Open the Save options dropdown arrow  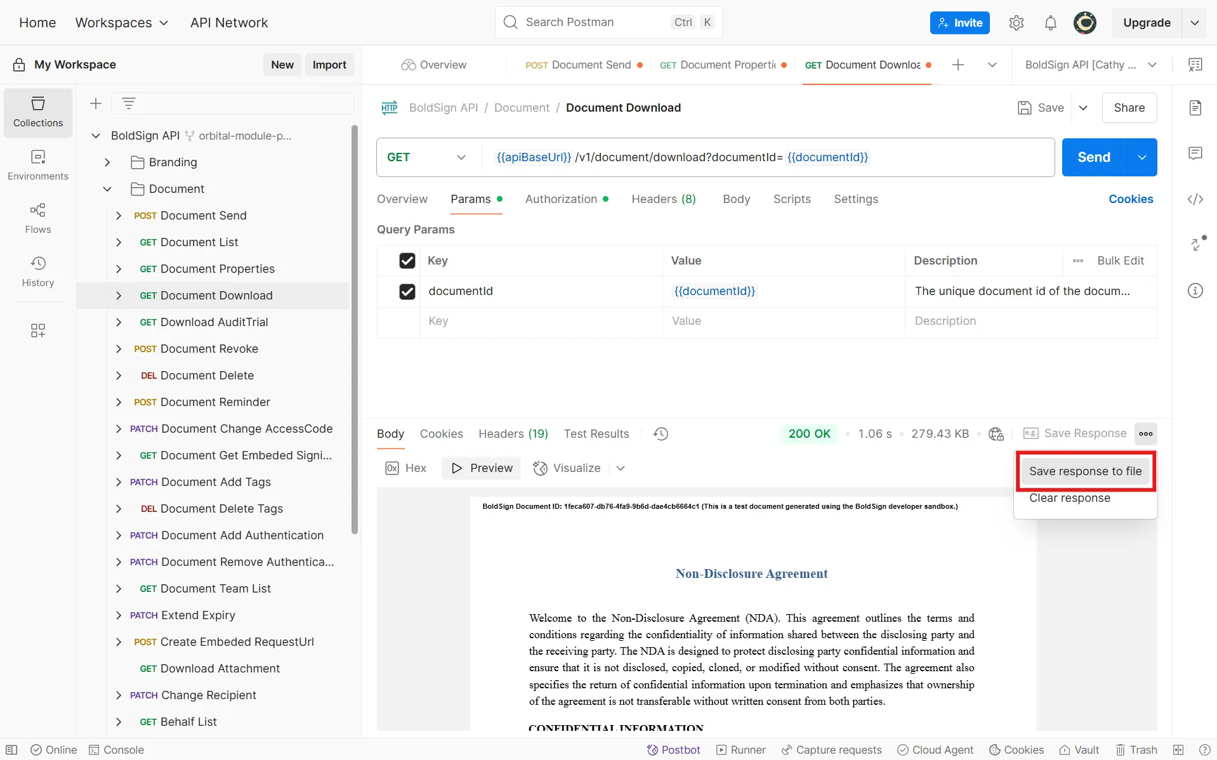coord(1083,108)
